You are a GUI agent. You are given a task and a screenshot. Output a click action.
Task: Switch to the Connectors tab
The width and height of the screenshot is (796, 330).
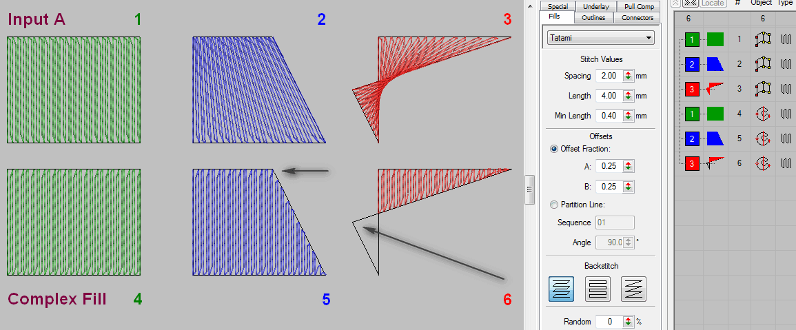637,18
